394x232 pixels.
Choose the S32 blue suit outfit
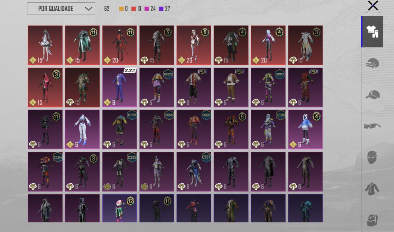(x=120, y=88)
